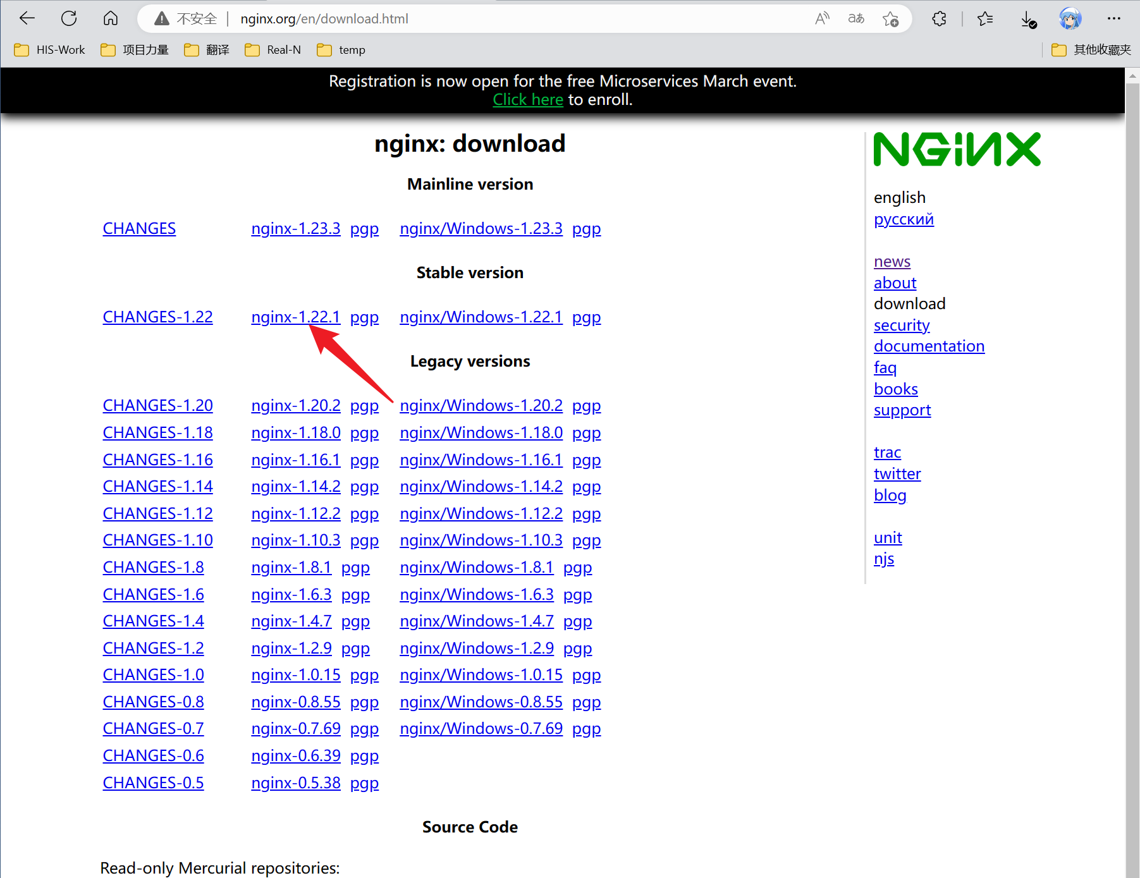Viewport: 1140px width, 878px height.
Task: Download nginx-1.23.3 source
Action: (x=296, y=229)
